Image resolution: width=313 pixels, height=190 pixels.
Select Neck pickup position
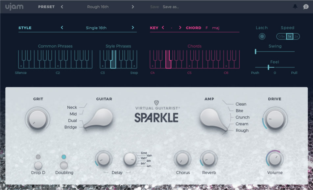click(x=72, y=107)
